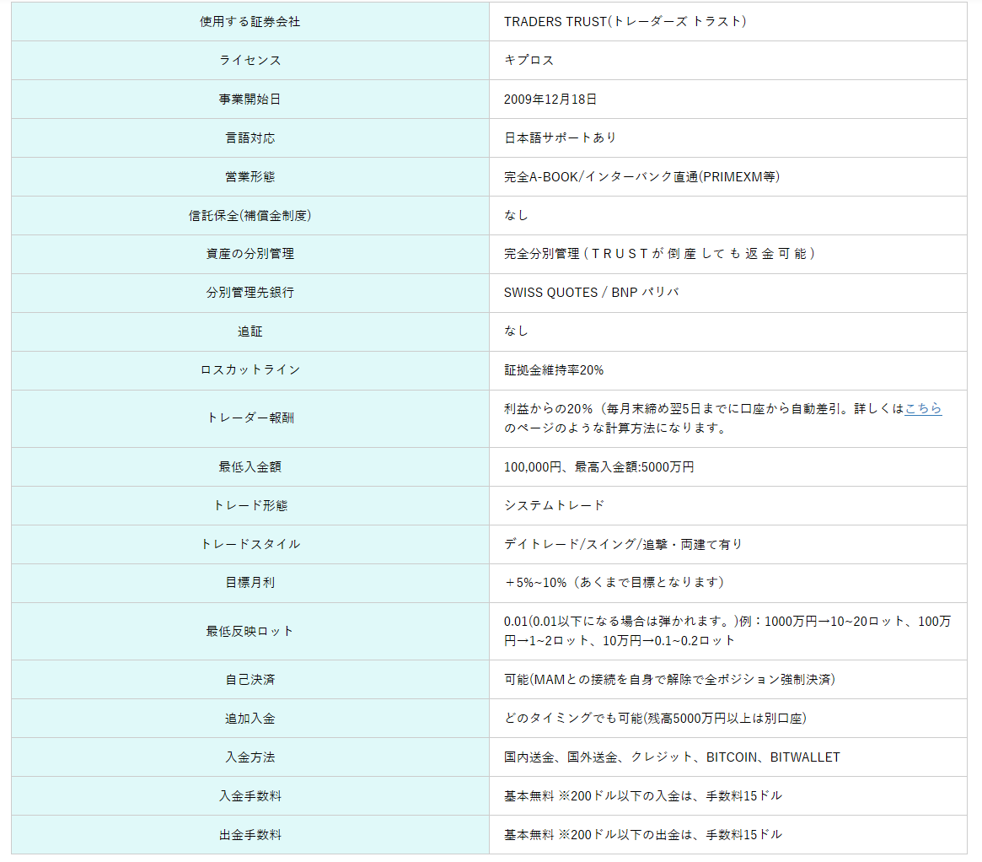This screenshot has width=982, height=862.
Task: Select the 入金手数料 label cell
Action: click(x=250, y=796)
